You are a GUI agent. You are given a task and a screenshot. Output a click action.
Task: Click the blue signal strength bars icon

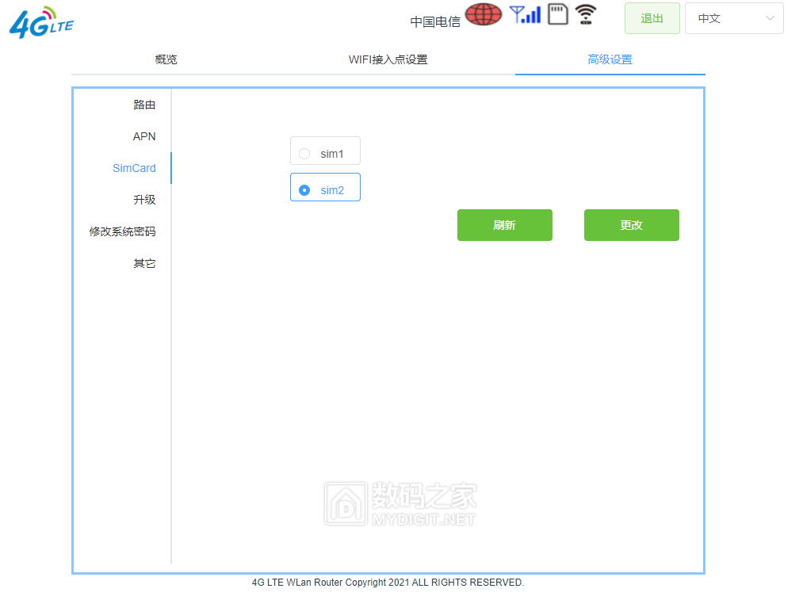[x=526, y=14]
